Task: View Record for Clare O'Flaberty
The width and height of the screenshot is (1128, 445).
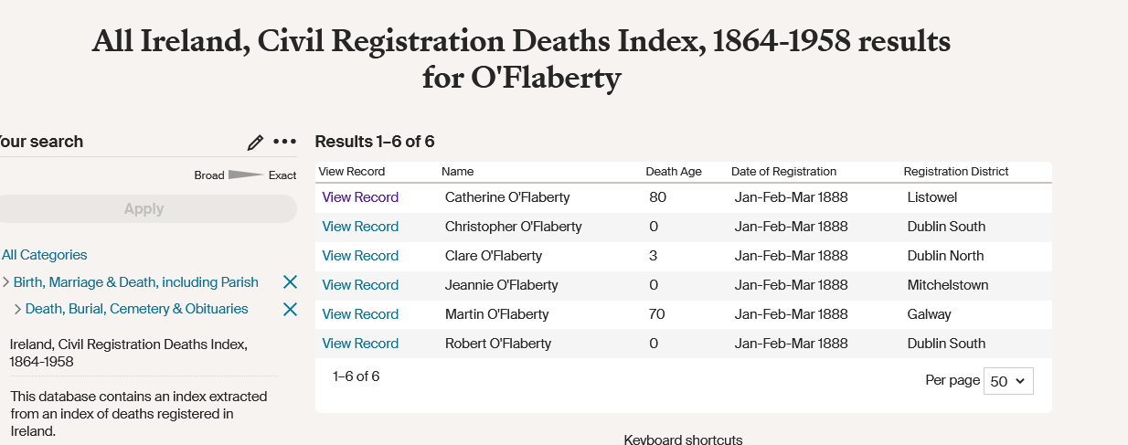Action: (360, 256)
